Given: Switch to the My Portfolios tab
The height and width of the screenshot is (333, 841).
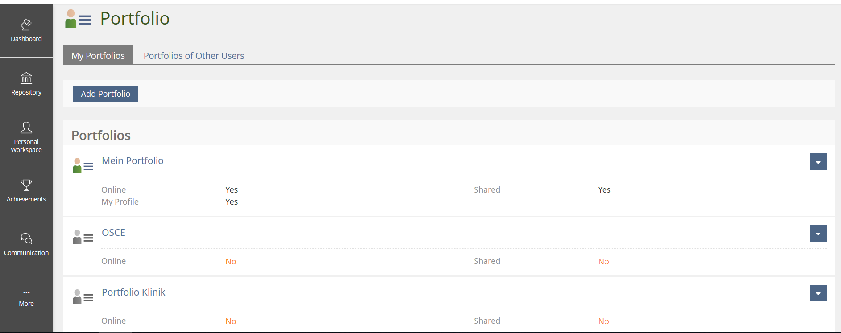Looking at the screenshot, I should (x=98, y=55).
